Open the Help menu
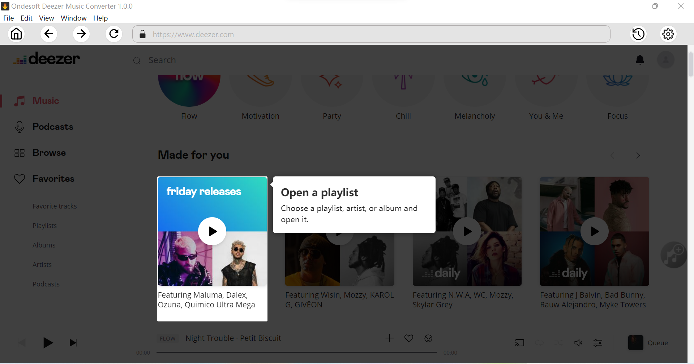Image resolution: width=694 pixels, height=364 pixels. click(100, 18)
